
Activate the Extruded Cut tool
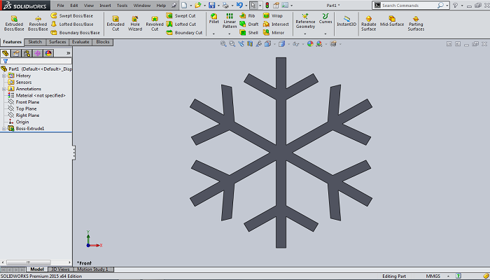point(115,23)
